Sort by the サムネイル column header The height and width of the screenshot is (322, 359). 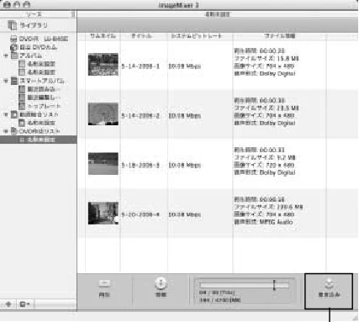pos(103,36)
